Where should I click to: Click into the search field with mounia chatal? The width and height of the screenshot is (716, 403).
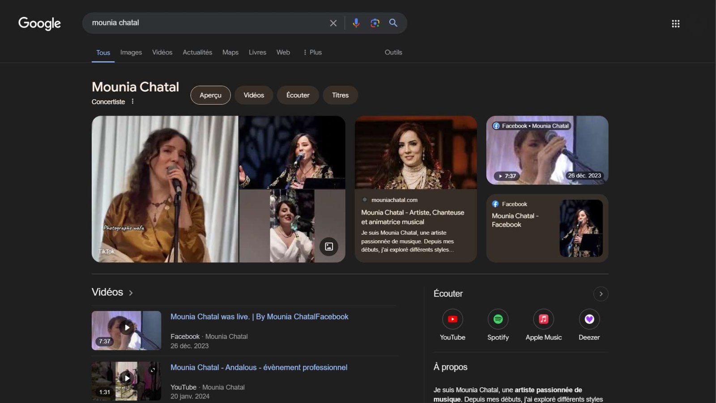coord(206,23)
